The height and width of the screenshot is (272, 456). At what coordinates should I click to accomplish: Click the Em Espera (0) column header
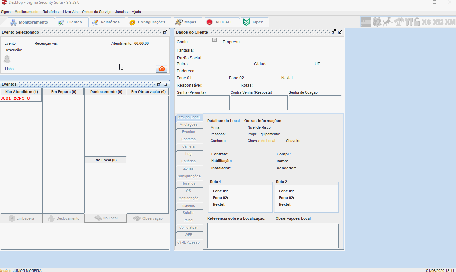point(63,92)
